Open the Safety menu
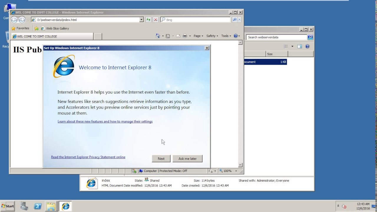 coord(212,36)
